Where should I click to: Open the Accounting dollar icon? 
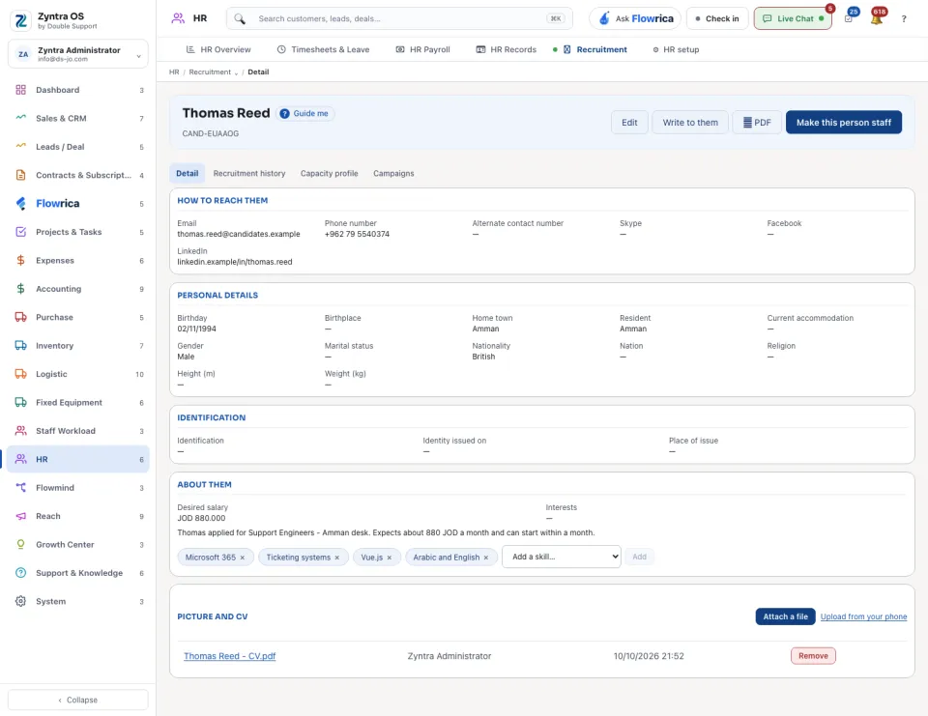[x=20, y=289]
